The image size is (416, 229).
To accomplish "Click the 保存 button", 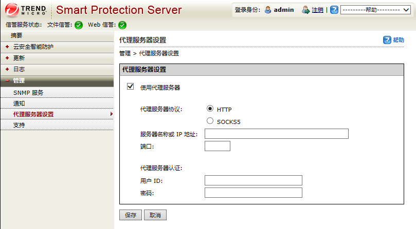I will tap(130, 215).
